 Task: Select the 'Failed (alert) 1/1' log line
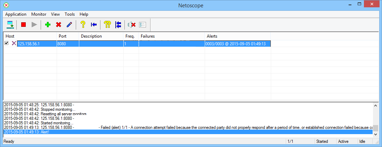188,127
